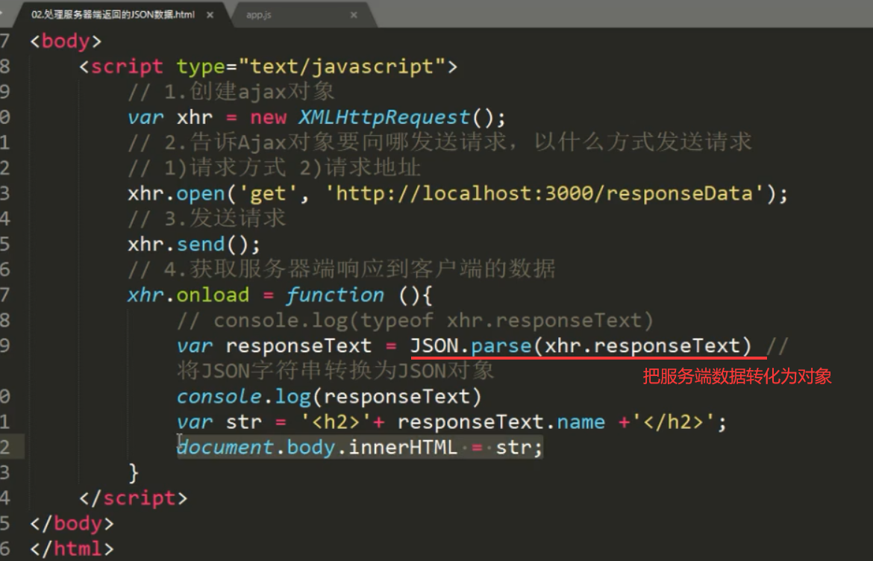Click the 'get' string argument
This screenshot has height=561, width=873.
click(268, 194)
